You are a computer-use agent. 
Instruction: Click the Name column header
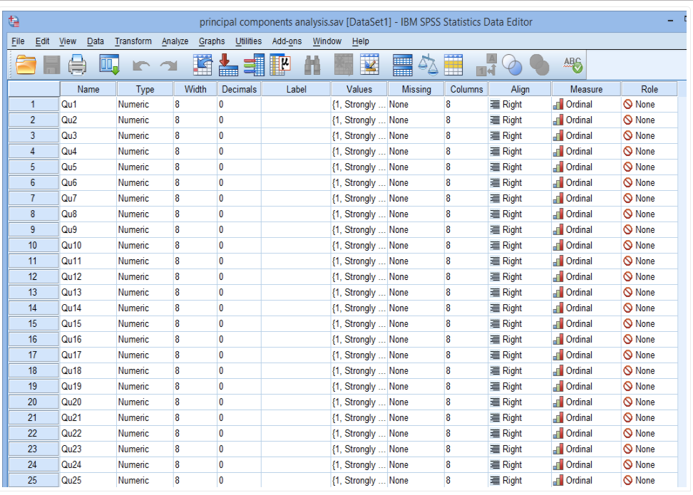88,89
